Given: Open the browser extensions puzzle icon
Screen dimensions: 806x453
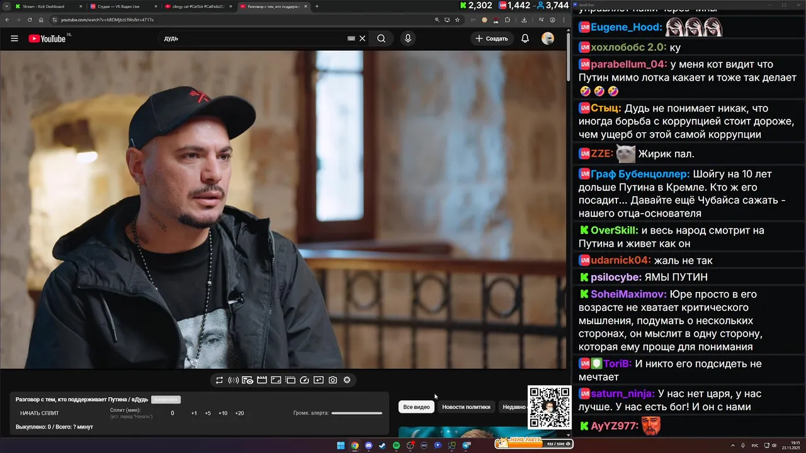Looking at the screenshot, I should pos(507,20).
